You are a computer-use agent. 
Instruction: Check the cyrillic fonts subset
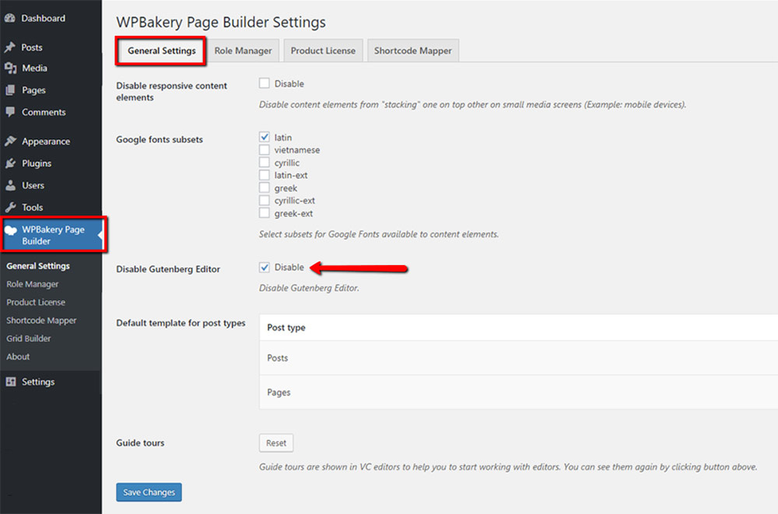click(x=264, y=163)
